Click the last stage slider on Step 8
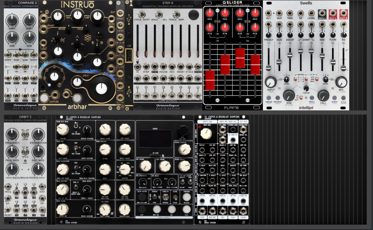This screenshot has height=230, width=373. [198, 40]
